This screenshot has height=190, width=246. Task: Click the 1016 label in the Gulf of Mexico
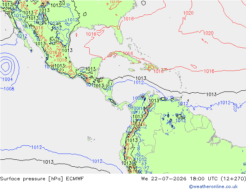[x=91, y=34]
